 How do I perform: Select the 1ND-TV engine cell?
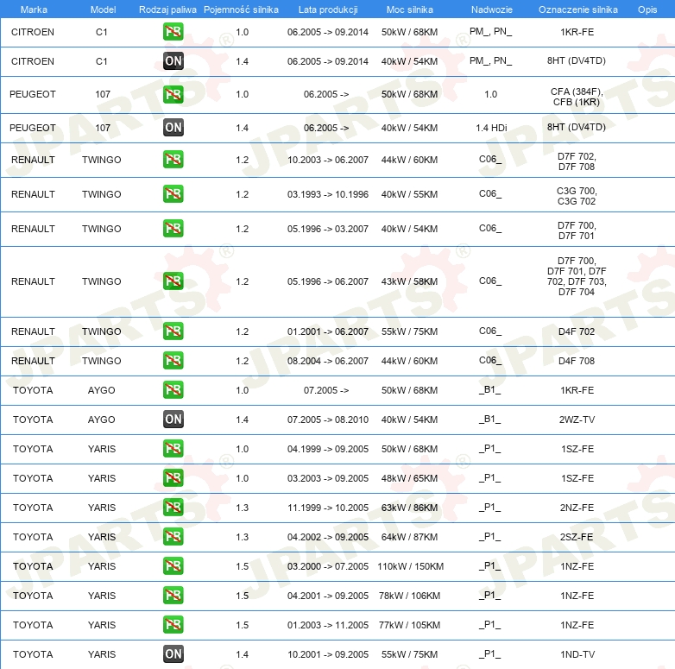[x=577, y=654]
